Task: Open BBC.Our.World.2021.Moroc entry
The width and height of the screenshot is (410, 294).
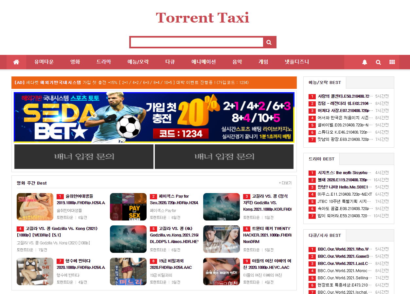Action: (345, 271)
